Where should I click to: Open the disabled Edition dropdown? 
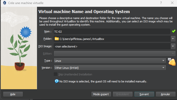114,54
